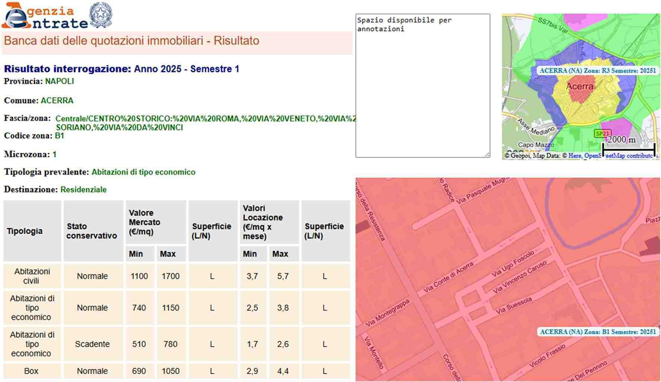This screenshot has height=382, width=661.
Task: Open the 'Here' map data link
Action: pos(574,156)
